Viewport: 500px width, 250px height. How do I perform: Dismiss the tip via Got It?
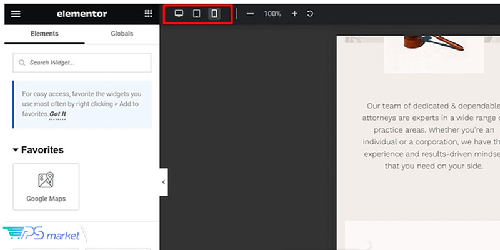pyautogui.click(x=57, y=114)
